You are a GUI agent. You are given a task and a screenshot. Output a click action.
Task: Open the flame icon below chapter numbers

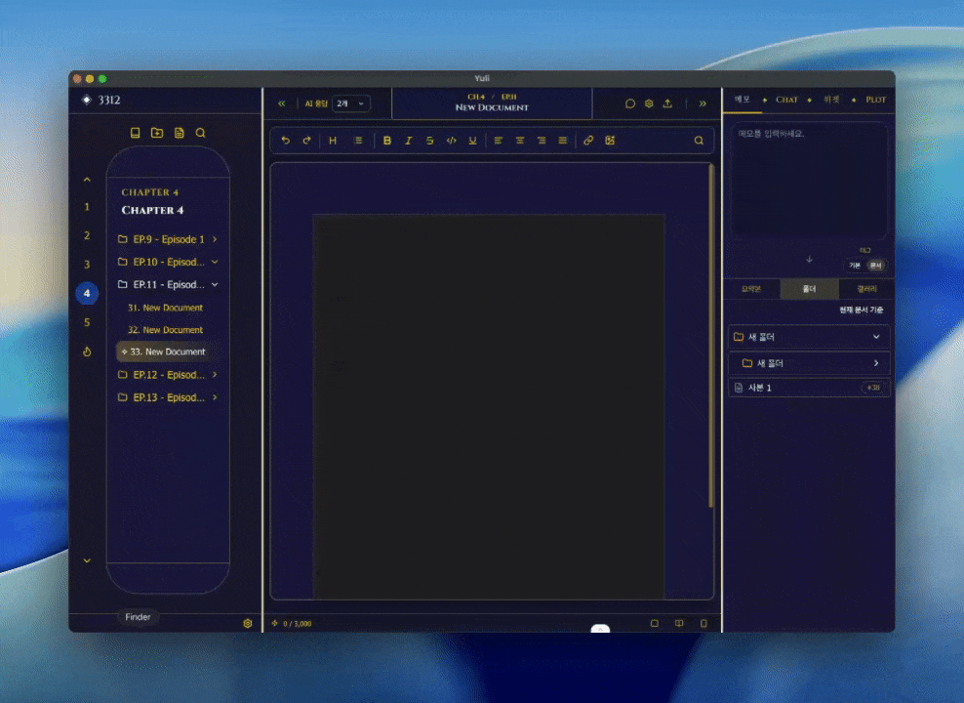[87, 351]
